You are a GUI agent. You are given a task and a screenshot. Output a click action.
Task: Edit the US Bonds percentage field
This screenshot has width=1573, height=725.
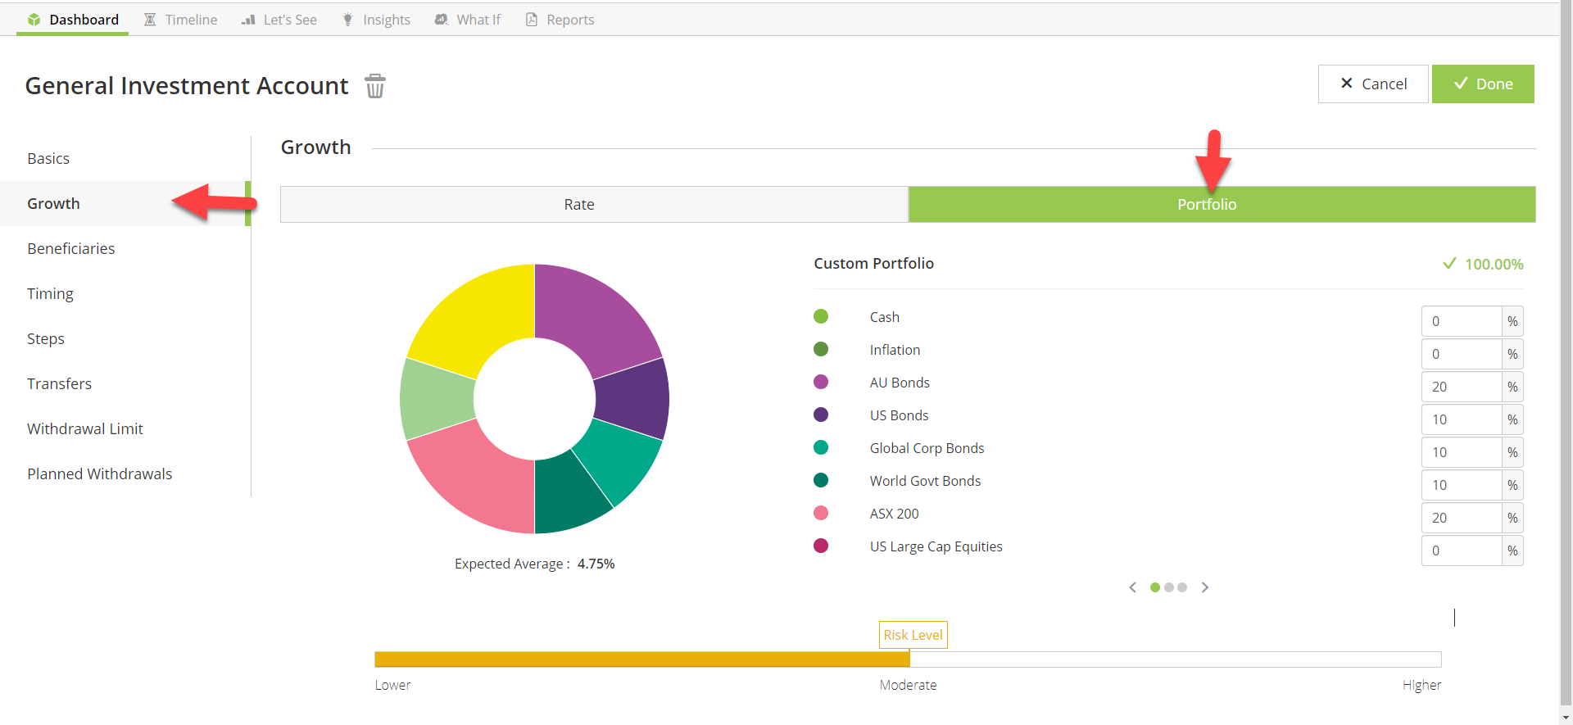pyautogui.click(x=1462, y=419)
